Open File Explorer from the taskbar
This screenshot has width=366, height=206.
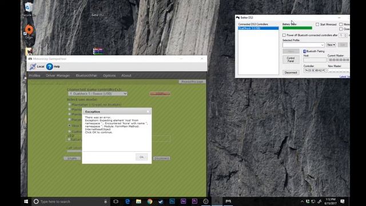[138, 201]
